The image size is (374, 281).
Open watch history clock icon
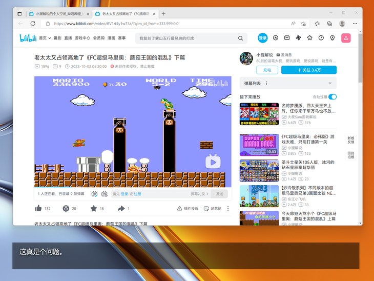coord(321,38)
